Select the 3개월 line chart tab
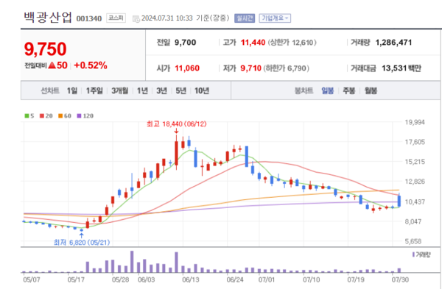The height and width of the screenshot is (289, 442). pos(120,90)
